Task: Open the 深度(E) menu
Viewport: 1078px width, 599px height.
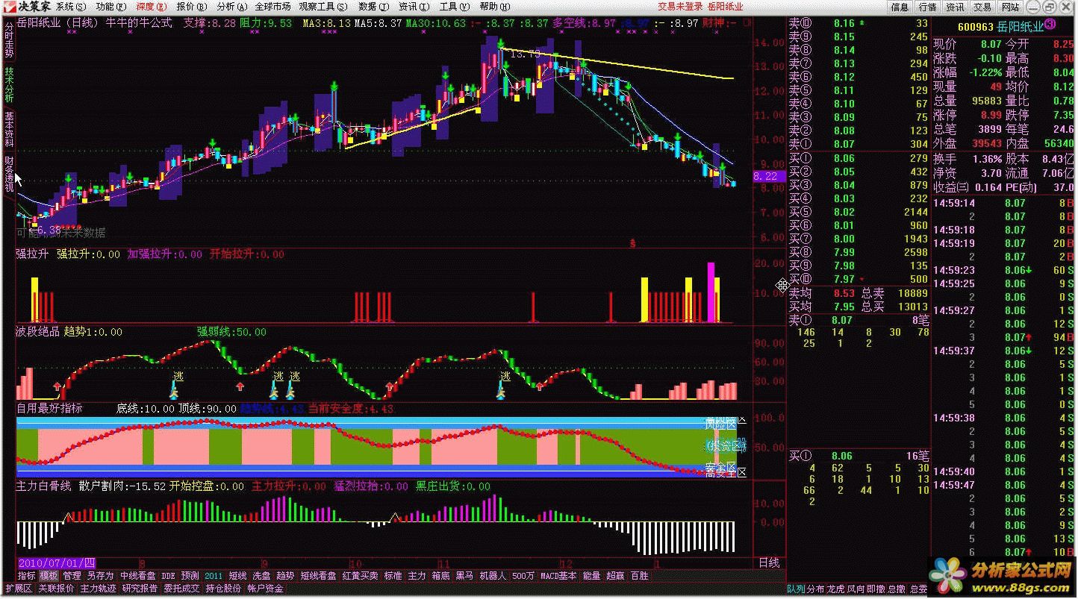Action: click(151, 7)
